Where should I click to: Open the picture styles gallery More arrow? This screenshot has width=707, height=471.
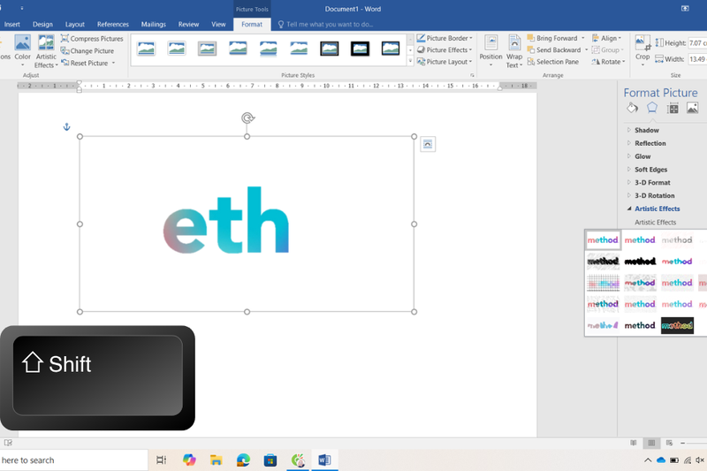(410, 61)
